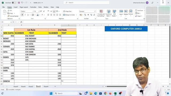Align text to the left
The height and width of the screenshot is (96, 171).
[x=48, y=15]
